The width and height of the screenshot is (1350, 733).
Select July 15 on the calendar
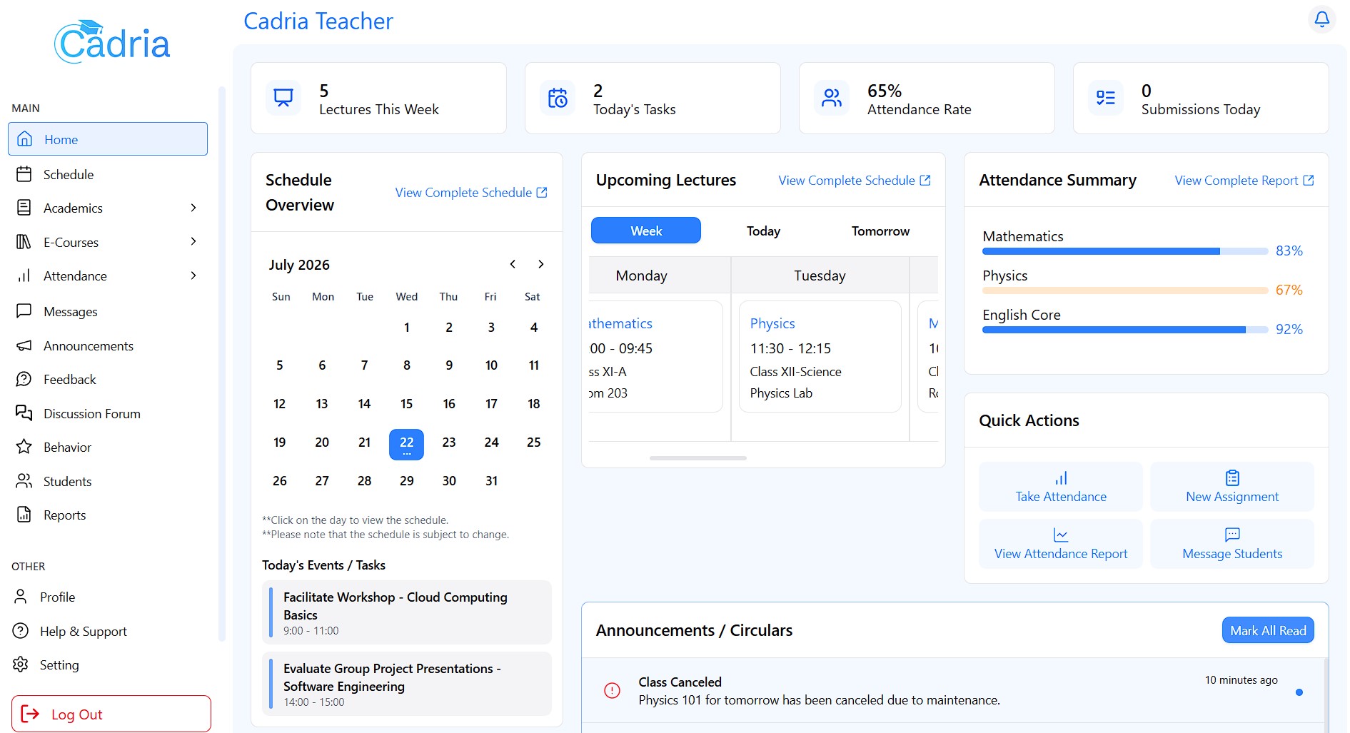pos(406,404)
